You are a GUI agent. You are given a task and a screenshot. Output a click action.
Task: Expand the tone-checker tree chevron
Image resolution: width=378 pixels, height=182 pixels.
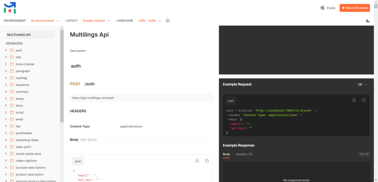(x=6, y=64)
